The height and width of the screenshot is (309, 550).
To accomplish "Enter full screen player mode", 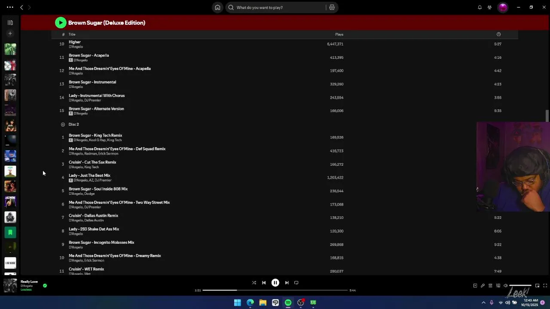I will pos(545,286).
